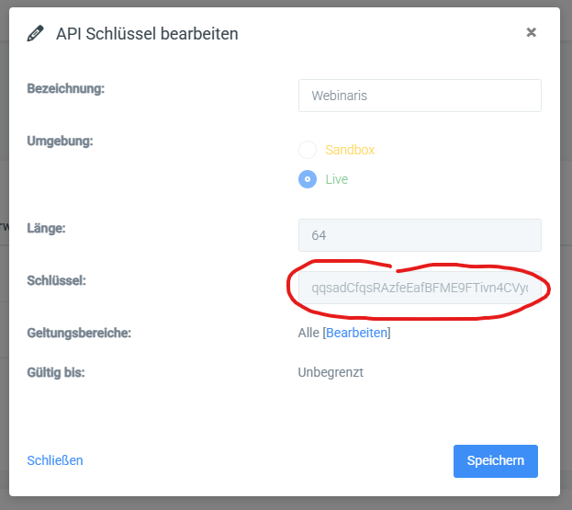Click the Umgebung label
Viewport: 572px width, 510px height.
[60, 141]
